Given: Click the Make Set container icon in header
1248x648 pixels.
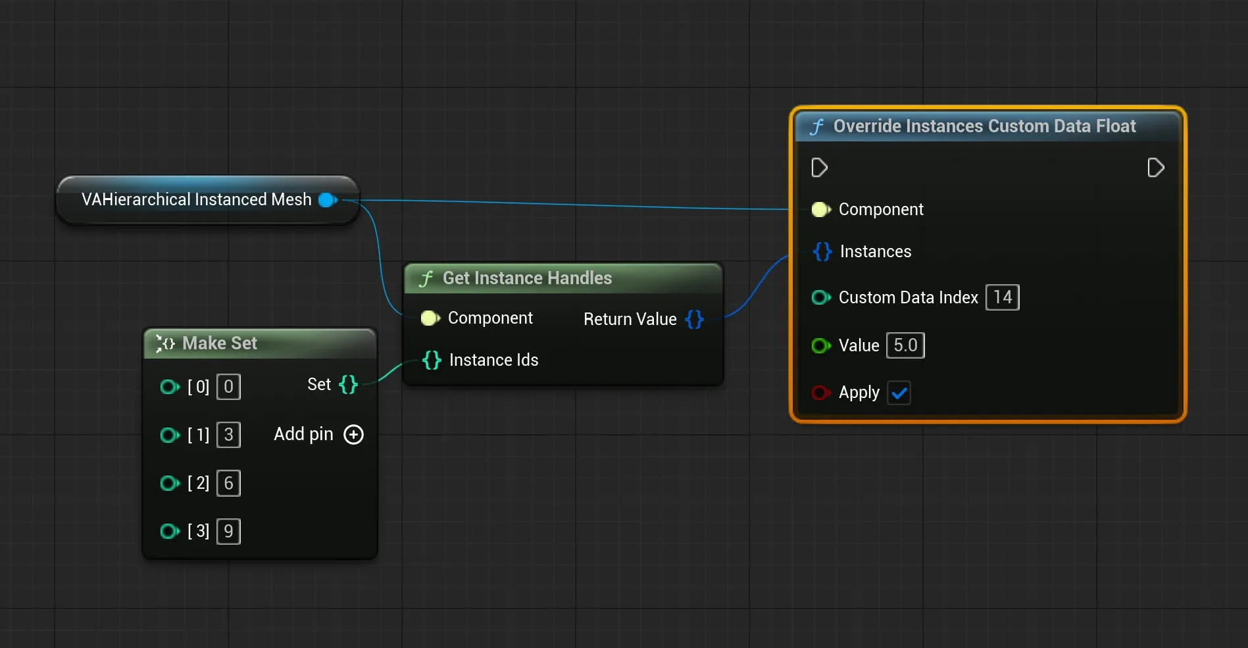Looking at the screenshot, I should point(165,343).
